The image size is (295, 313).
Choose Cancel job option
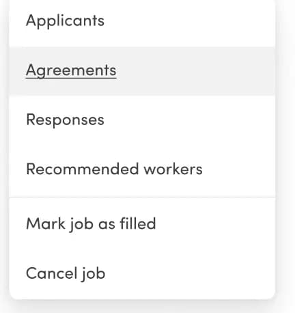pyautogui.click(x=142, y=273)
